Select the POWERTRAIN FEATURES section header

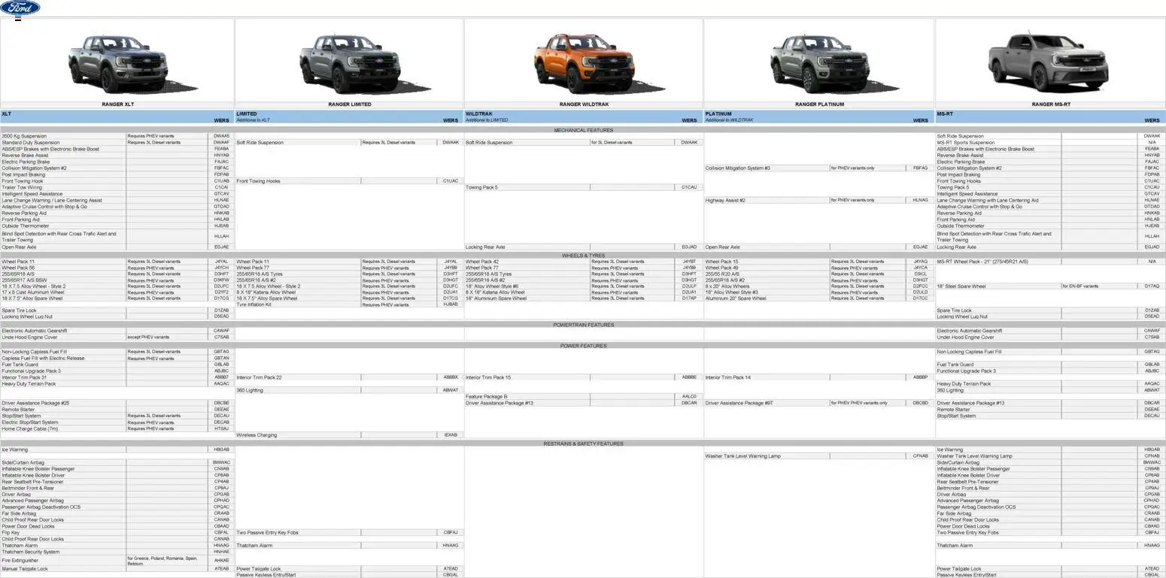(583, 325)
